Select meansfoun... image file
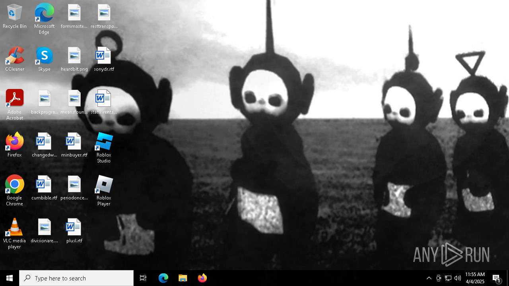This screenshot has height=286, width=509. (74, 102)
